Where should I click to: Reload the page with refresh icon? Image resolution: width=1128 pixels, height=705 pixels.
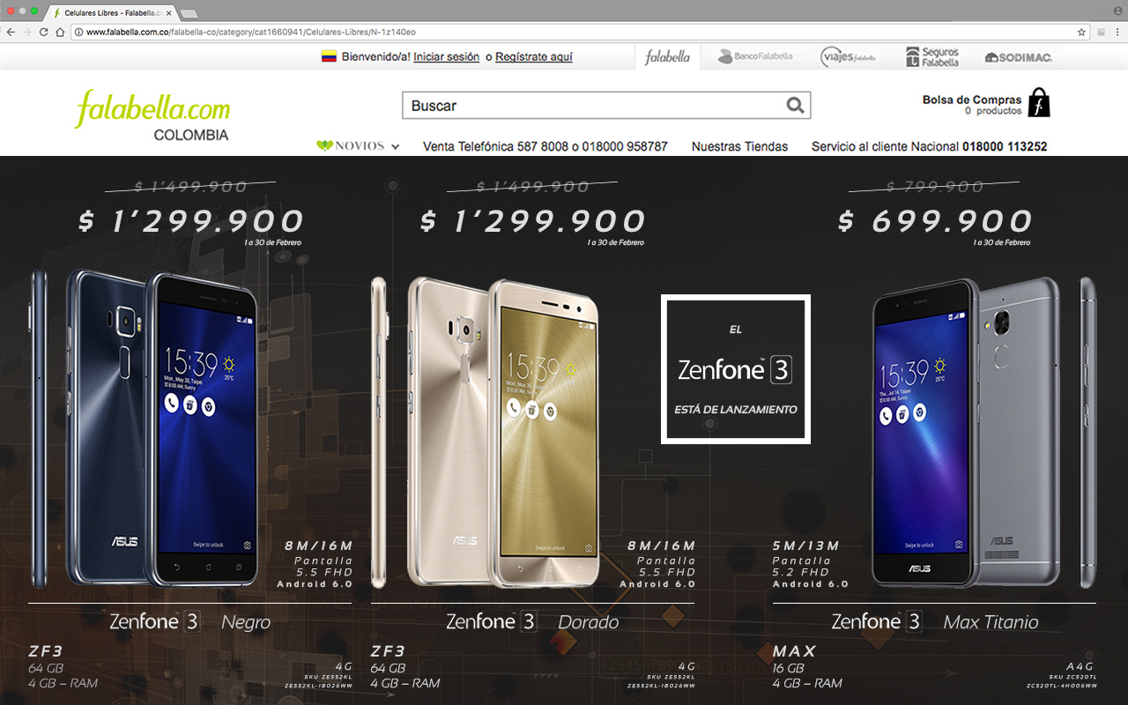click(43, 32)
